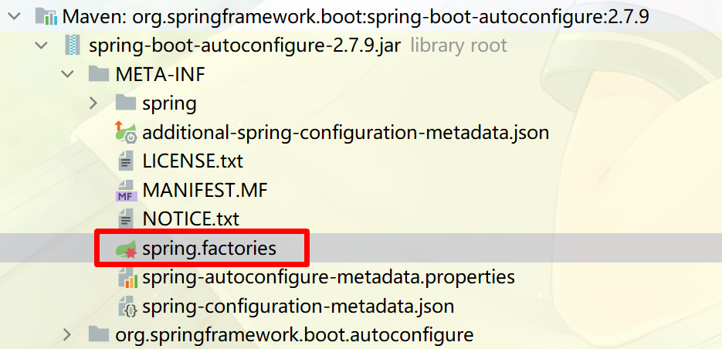Click the spring-autoconfigure-metadata.properties file icon
The height and width of the screenshot is (349, 722).
pyautogui.click(x=127, y=277)
